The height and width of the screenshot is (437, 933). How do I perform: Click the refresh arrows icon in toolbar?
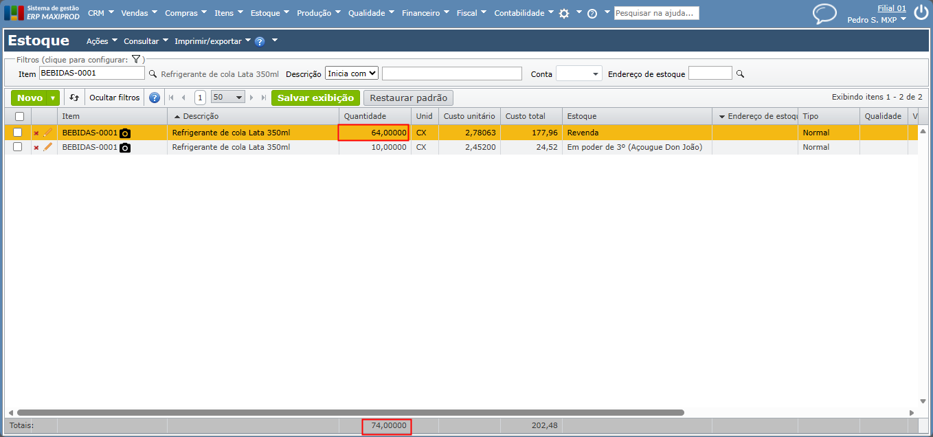[x=74, y=98]
